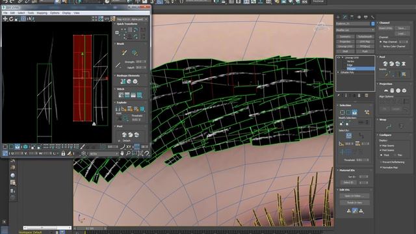Select the Map Channel radio button
Viewport: 416px width, 234px height.
click(381, 42)
